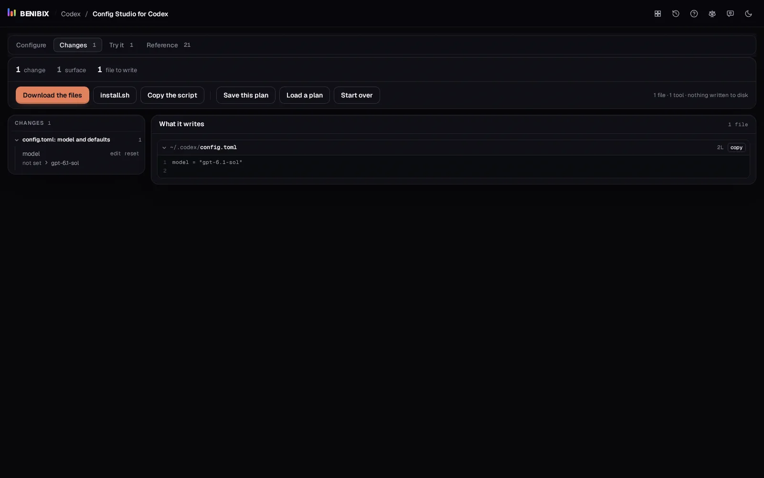Open the history clock icon
The width and height of the screenshot is (764, 478).
pos(676,14)
